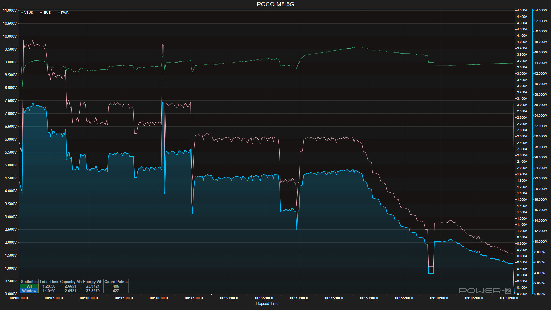Click the Energy Wh column header
Image resolution: width=551 pixels, height=310 pixels.
93,282
